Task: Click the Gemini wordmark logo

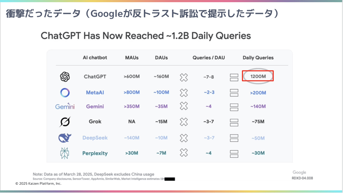Action: [65, 106]
